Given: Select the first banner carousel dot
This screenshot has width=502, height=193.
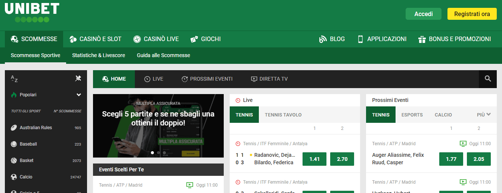Looking at the screenshot, I should point(152,153).
